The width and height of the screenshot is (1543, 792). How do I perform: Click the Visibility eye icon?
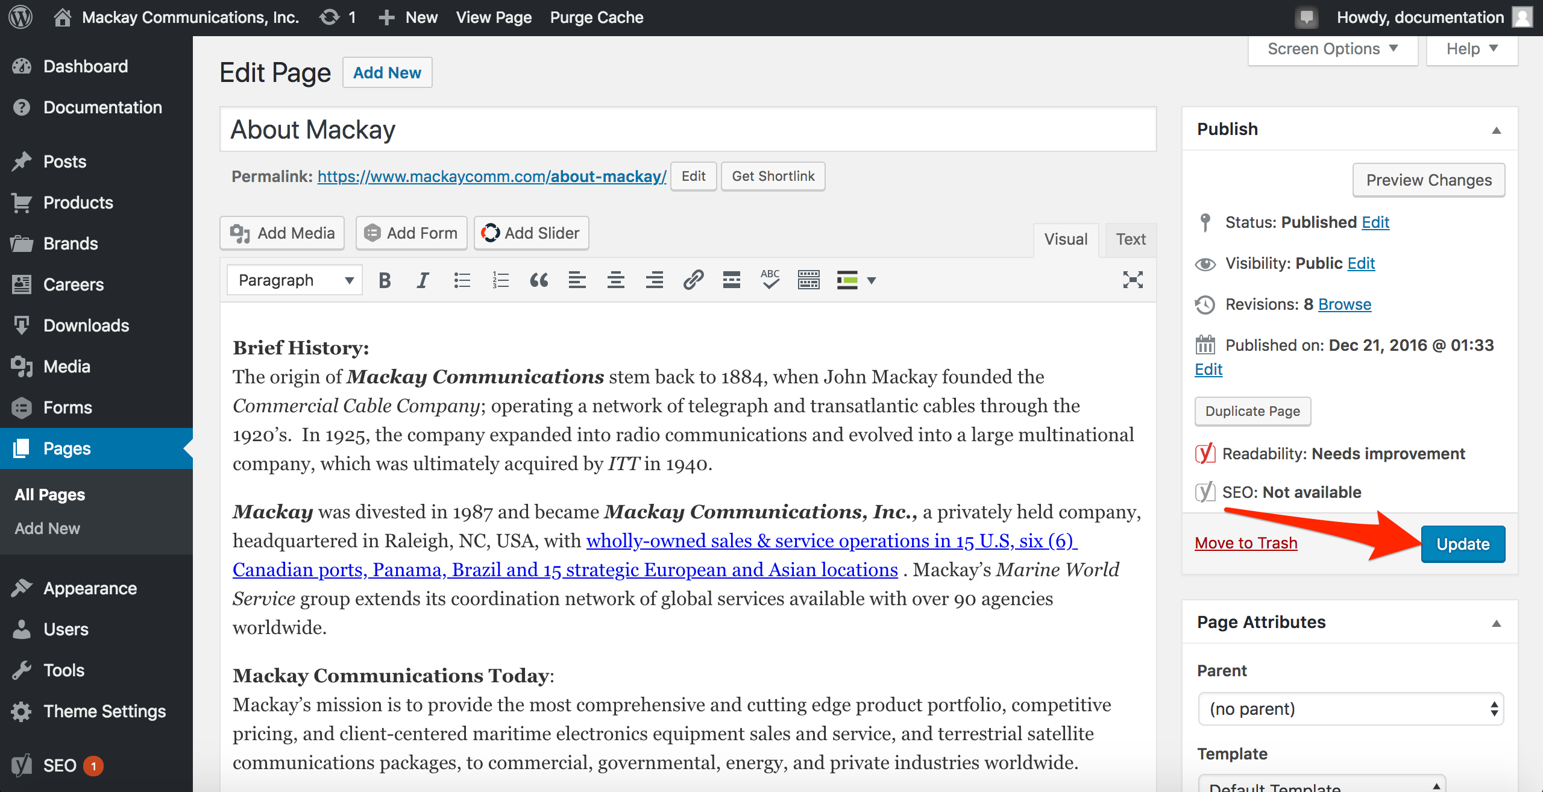click(x=1205, y=264)
